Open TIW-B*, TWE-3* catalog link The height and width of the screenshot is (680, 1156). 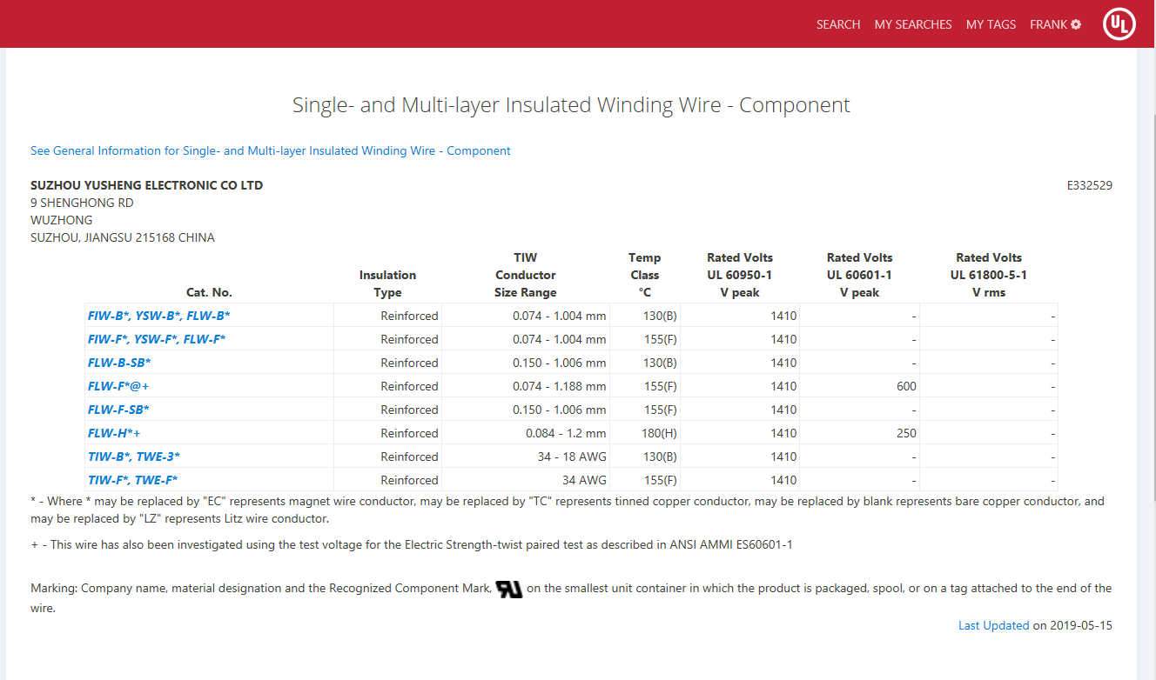point(134,457)
